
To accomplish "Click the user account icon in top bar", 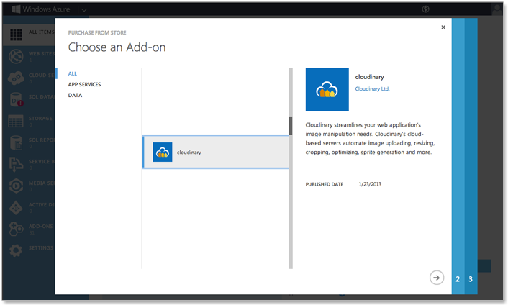I will [x=496, y=9].
